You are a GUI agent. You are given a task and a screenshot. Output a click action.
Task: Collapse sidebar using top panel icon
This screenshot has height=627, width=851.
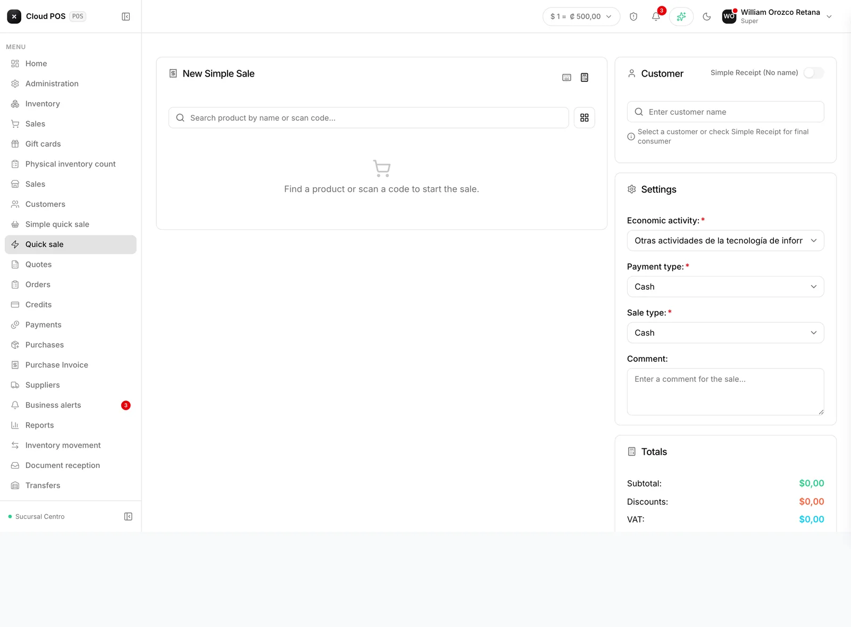[126, 16]
